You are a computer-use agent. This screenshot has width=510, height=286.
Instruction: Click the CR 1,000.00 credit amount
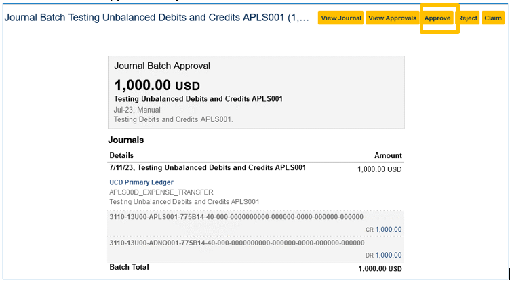(388, 230)
